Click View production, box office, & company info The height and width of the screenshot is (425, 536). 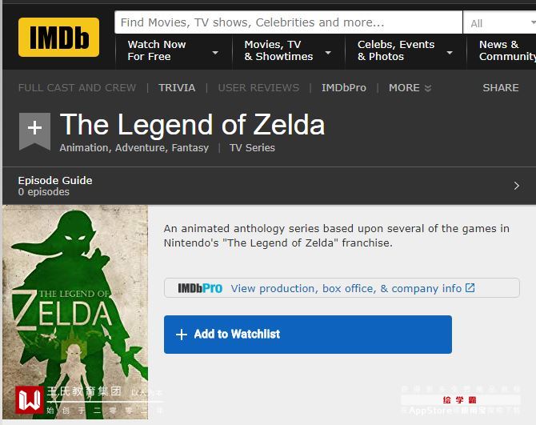(x=346, y=288)
